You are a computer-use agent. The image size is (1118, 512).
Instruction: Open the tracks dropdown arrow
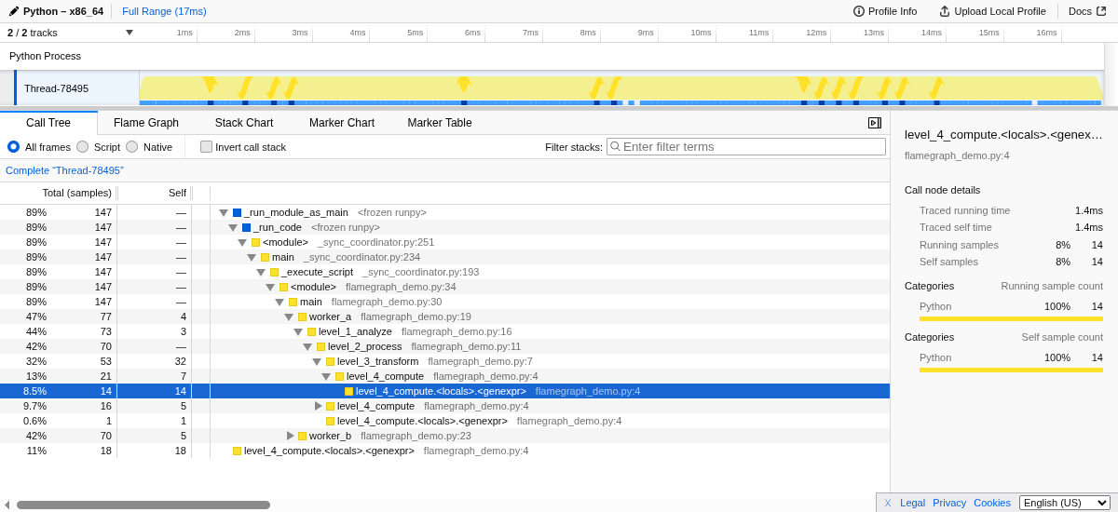point(130,33)
